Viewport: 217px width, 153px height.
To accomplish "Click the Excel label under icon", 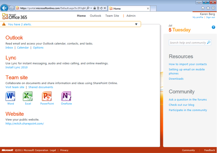I will pyautogui.click(x=28, y=103).
